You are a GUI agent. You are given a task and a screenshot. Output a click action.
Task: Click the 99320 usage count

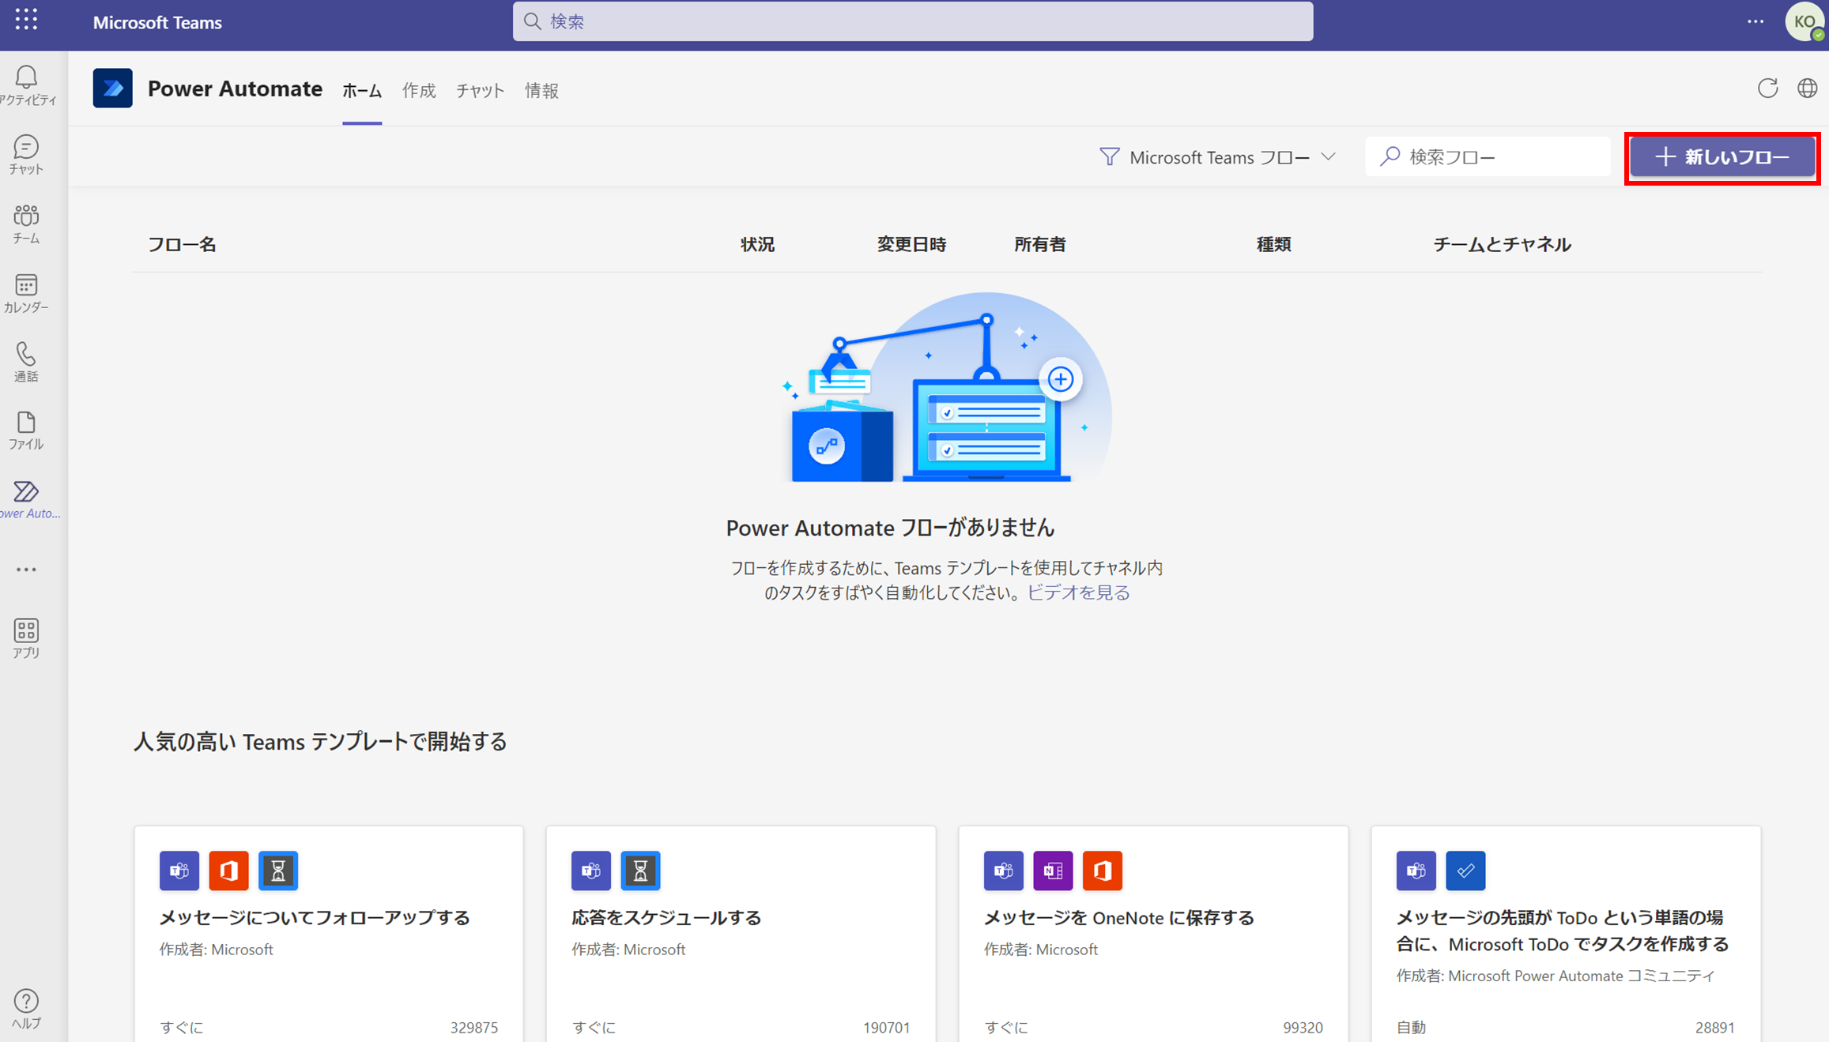[1303, 1027]
